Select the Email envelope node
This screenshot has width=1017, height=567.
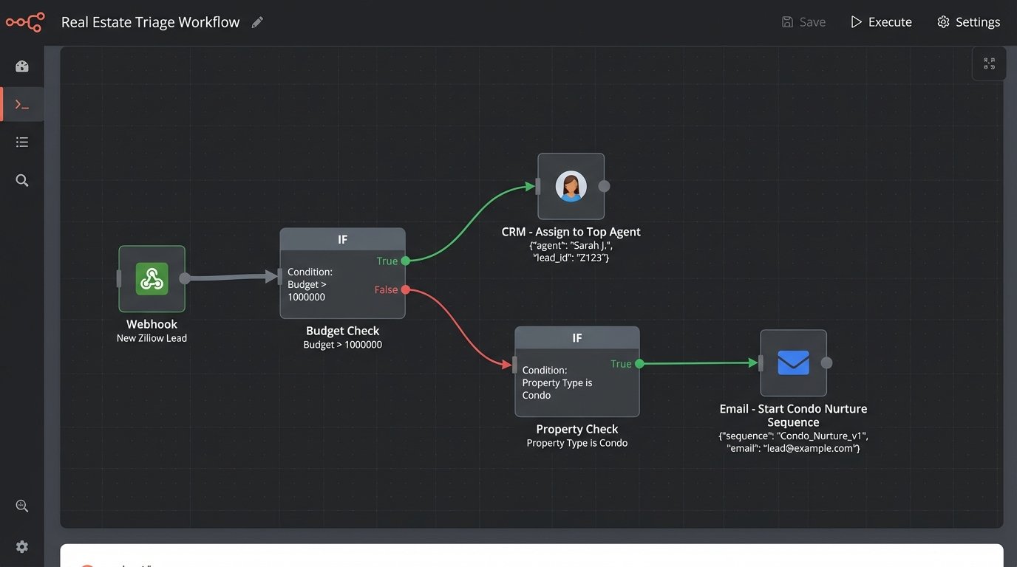pos(793,362)
